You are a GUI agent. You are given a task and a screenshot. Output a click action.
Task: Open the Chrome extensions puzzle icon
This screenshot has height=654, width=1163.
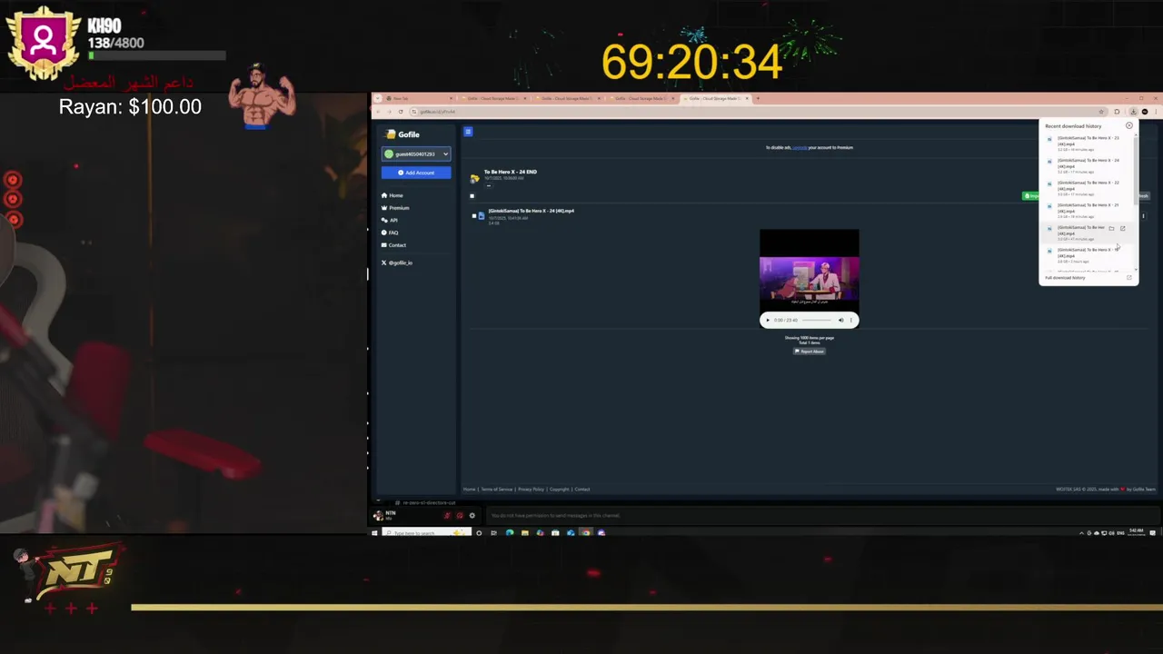pos(1117,112)
